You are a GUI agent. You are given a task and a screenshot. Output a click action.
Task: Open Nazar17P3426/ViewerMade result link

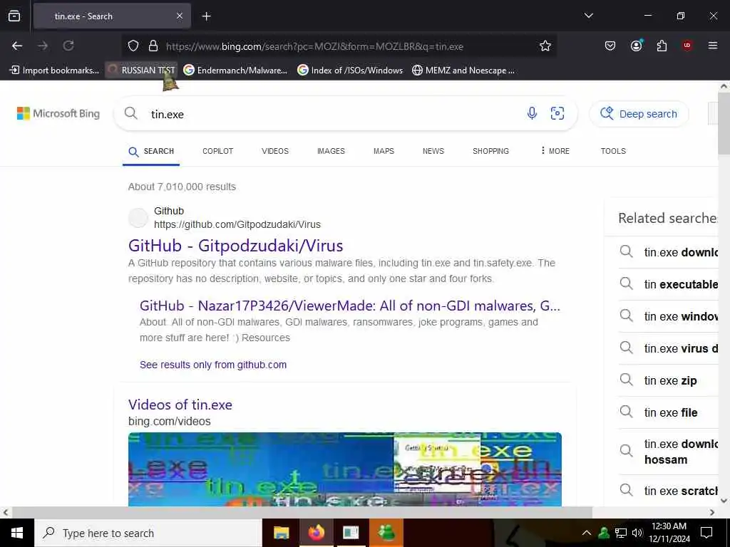pyautogui.click(x=349, y=306)
